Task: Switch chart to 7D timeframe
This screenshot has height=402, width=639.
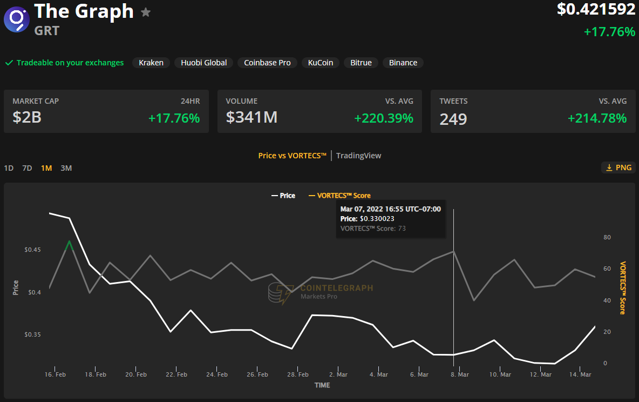Action: 27,168
